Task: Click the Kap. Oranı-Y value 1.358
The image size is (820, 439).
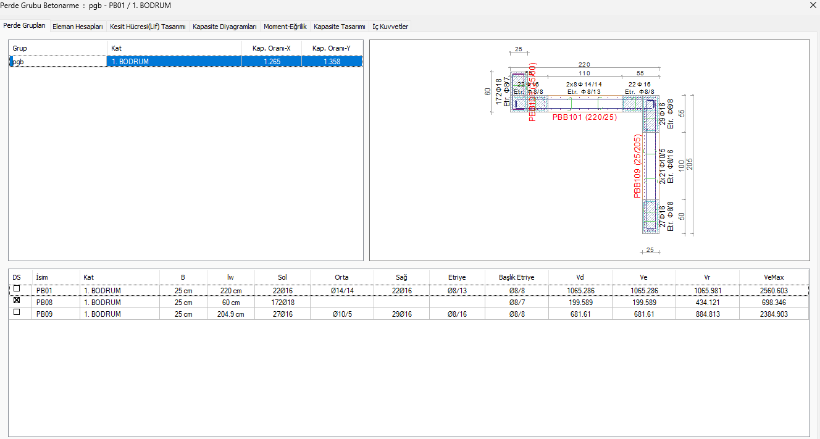Action: (332, 62)
